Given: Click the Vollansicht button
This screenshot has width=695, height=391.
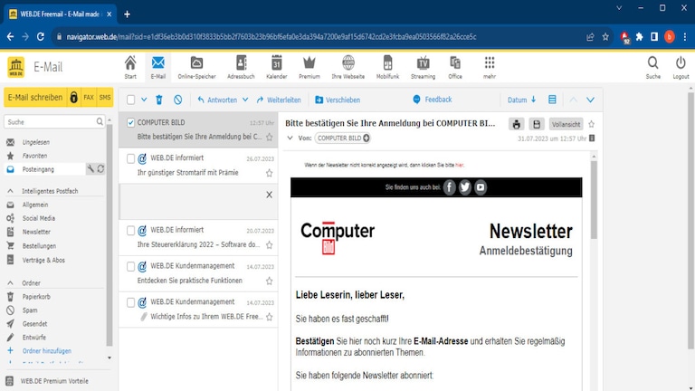Looking at the screenshot, I should tap(566, 124).
